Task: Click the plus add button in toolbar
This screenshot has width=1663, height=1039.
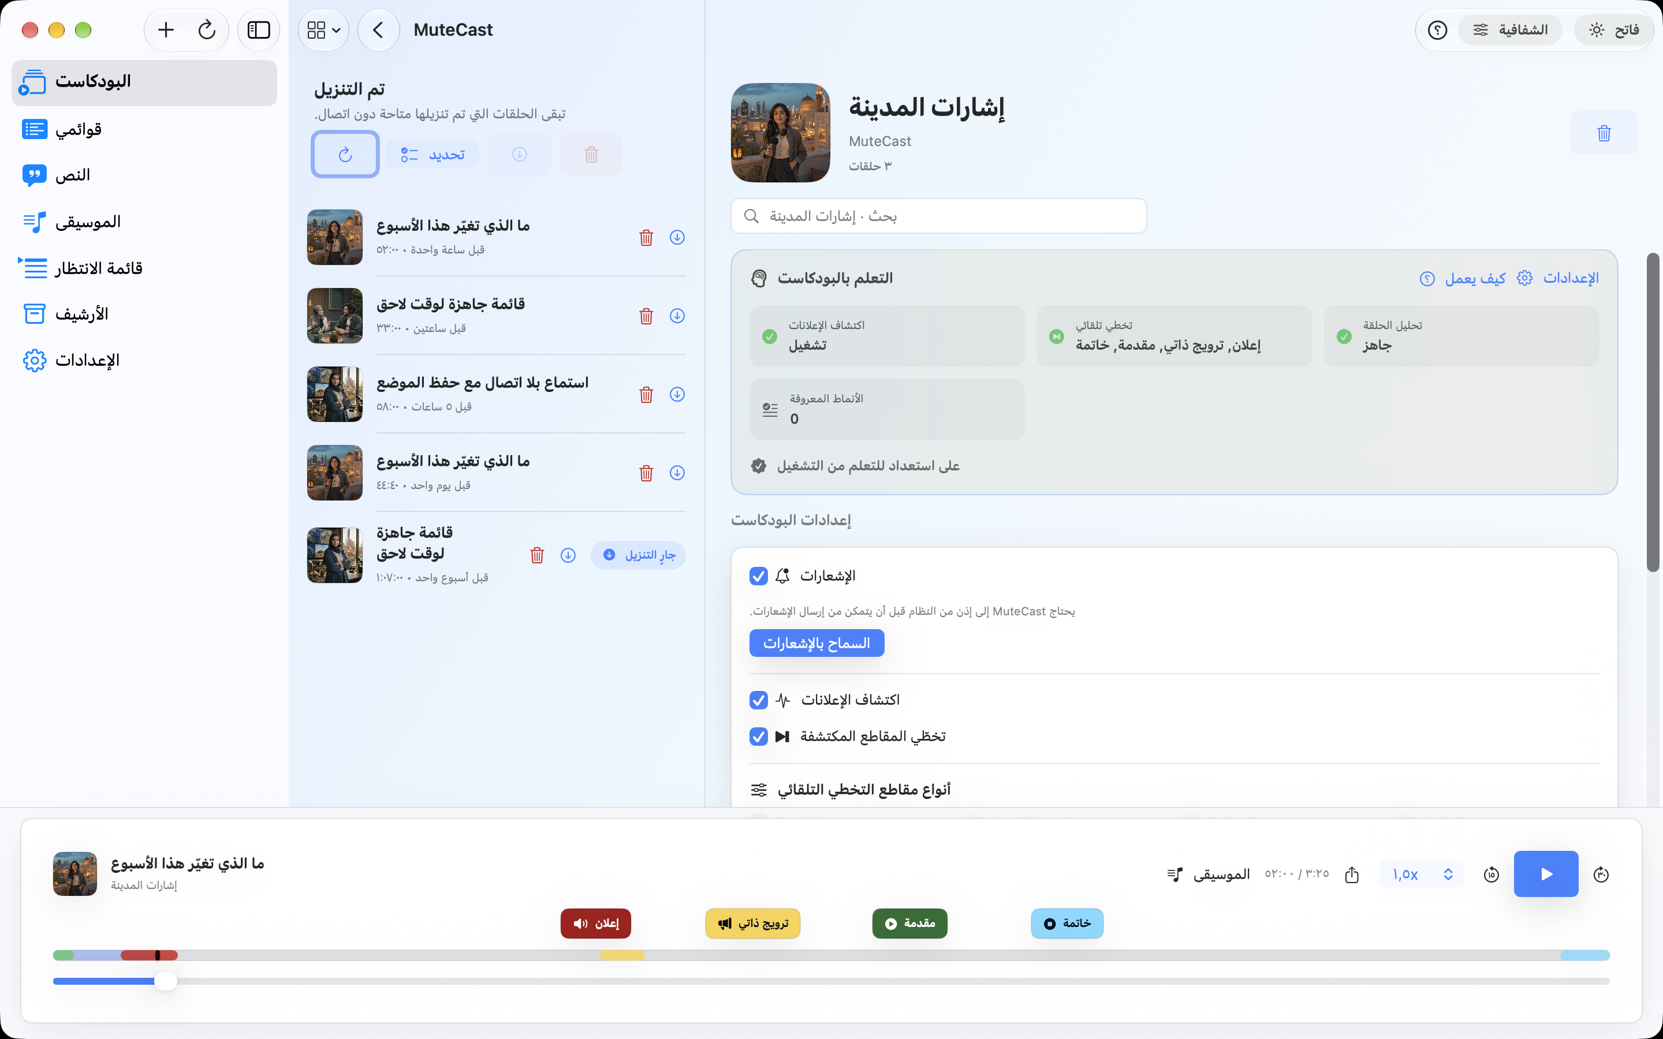Action: coord(166,29)
